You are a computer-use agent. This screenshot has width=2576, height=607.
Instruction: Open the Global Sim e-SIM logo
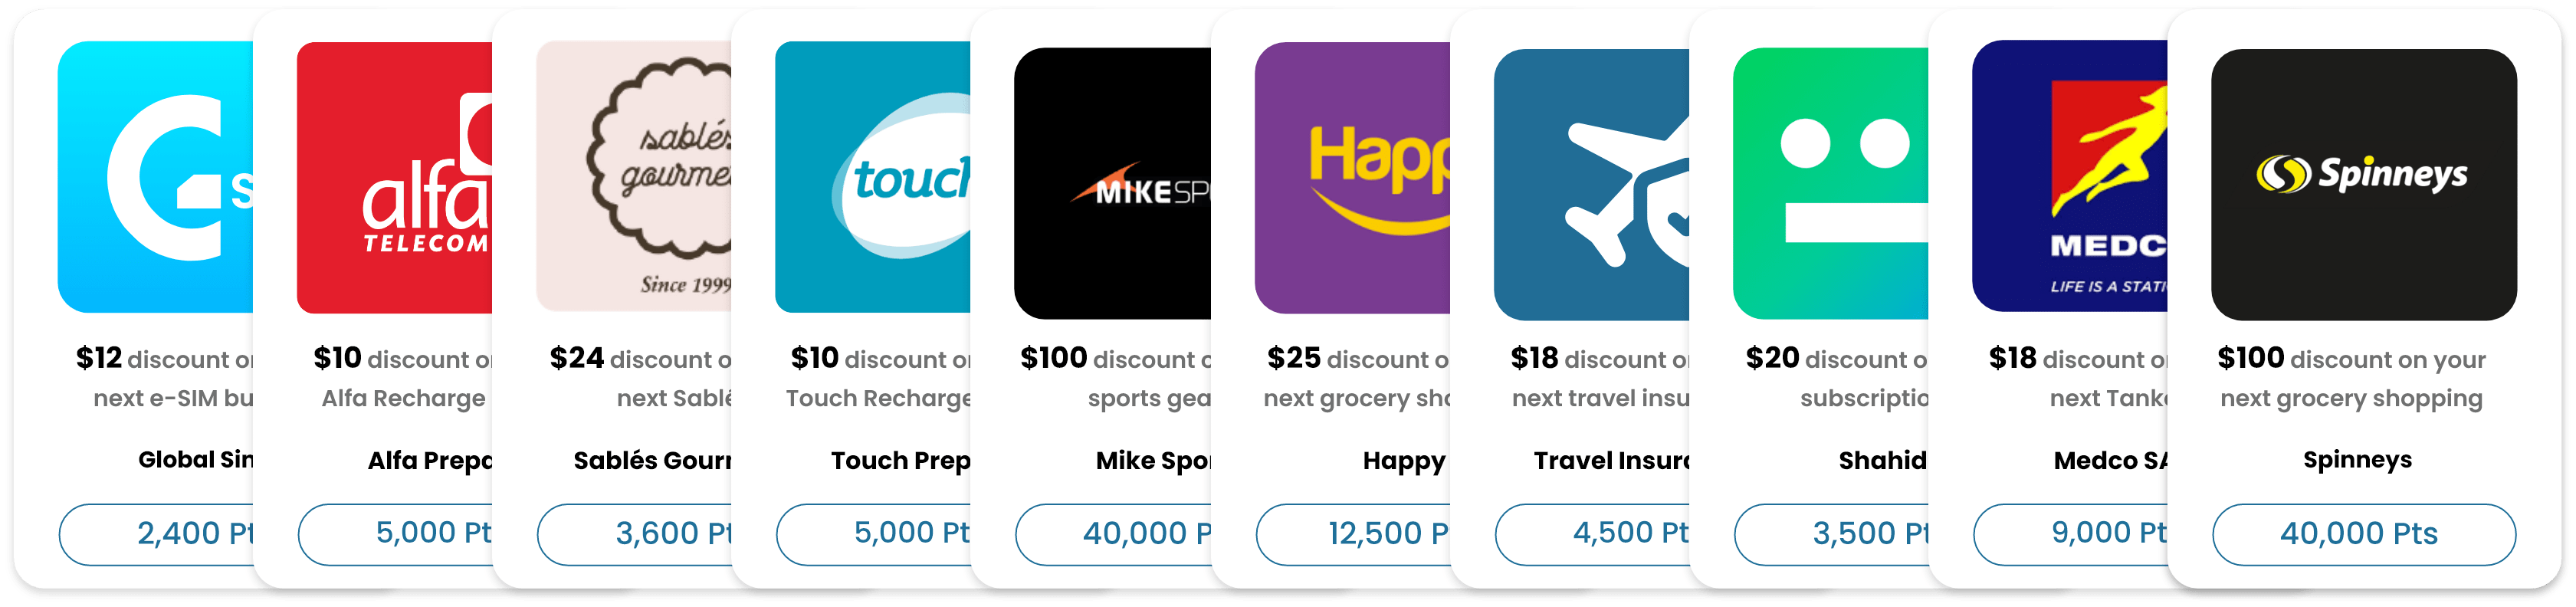(156, 177)
